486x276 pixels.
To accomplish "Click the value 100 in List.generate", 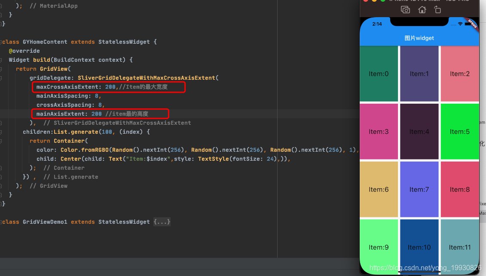I will point(107,132).
